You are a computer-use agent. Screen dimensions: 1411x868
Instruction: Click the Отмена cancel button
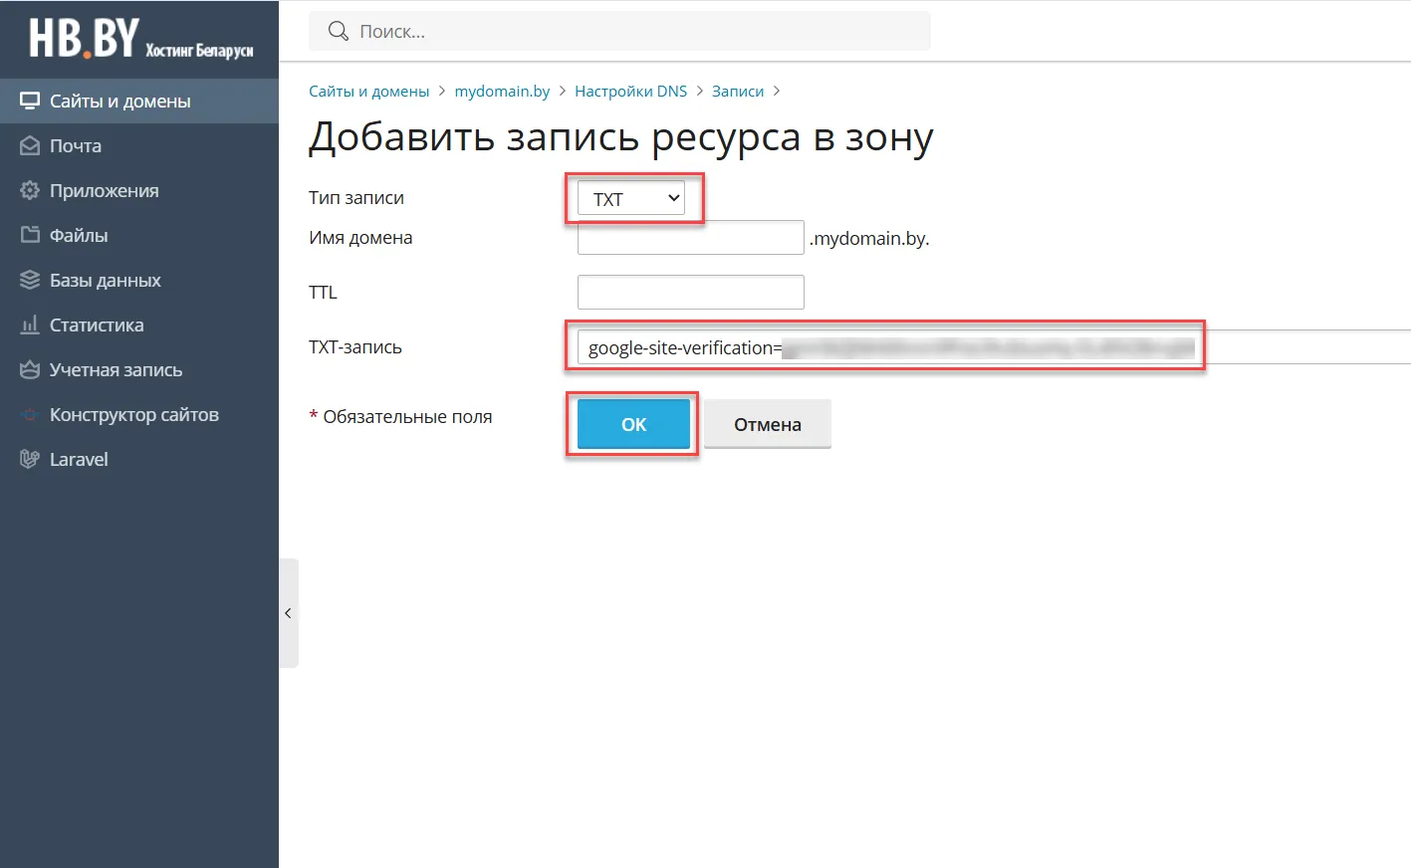coord(767,424)
